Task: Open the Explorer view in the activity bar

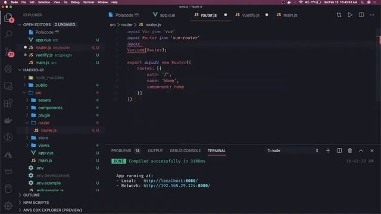Action: (8, 17)
